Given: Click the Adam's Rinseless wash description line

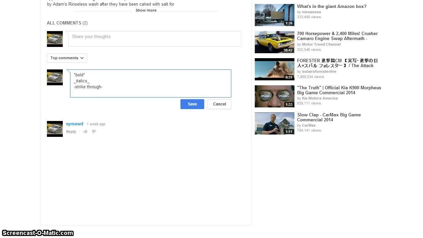Looking at the screenshot, I should 111,4.
